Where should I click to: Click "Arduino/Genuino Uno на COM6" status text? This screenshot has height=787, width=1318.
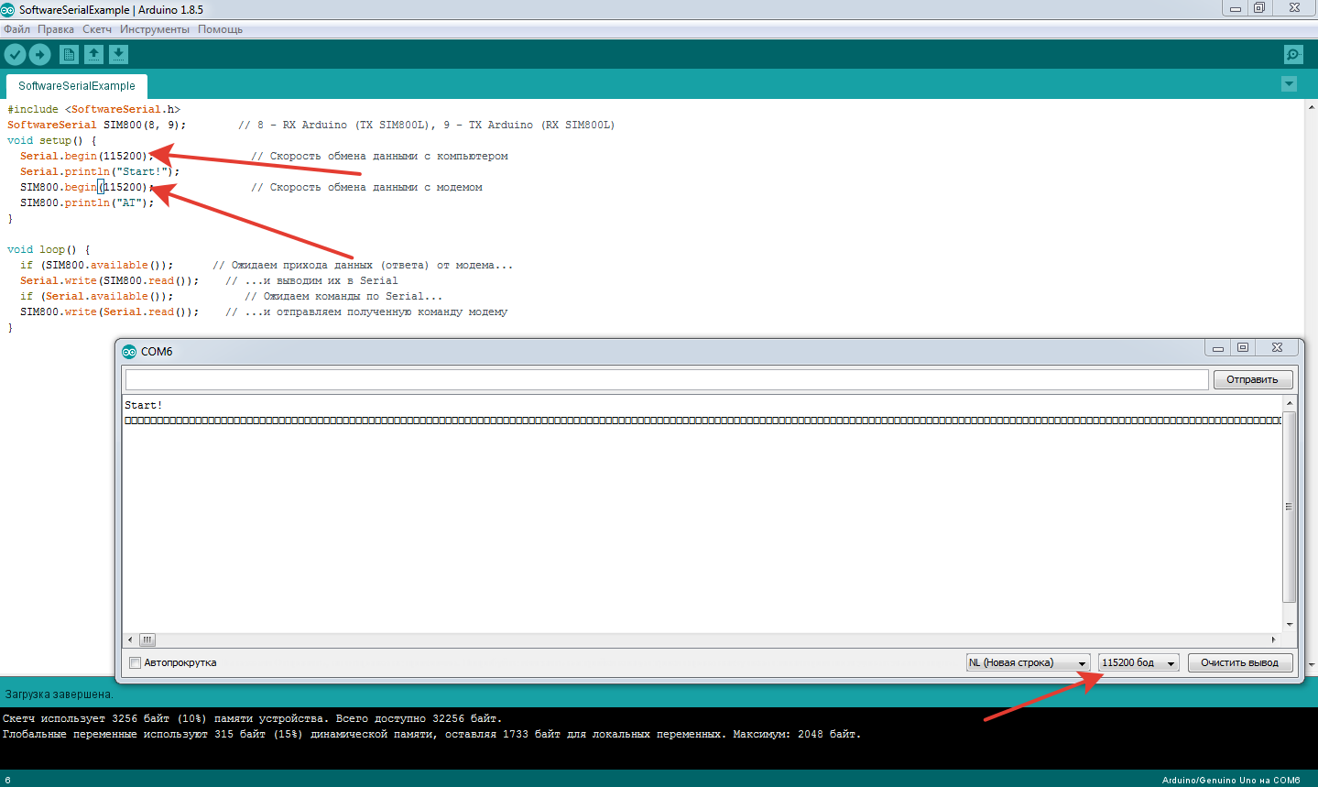tap(1231, 781)
